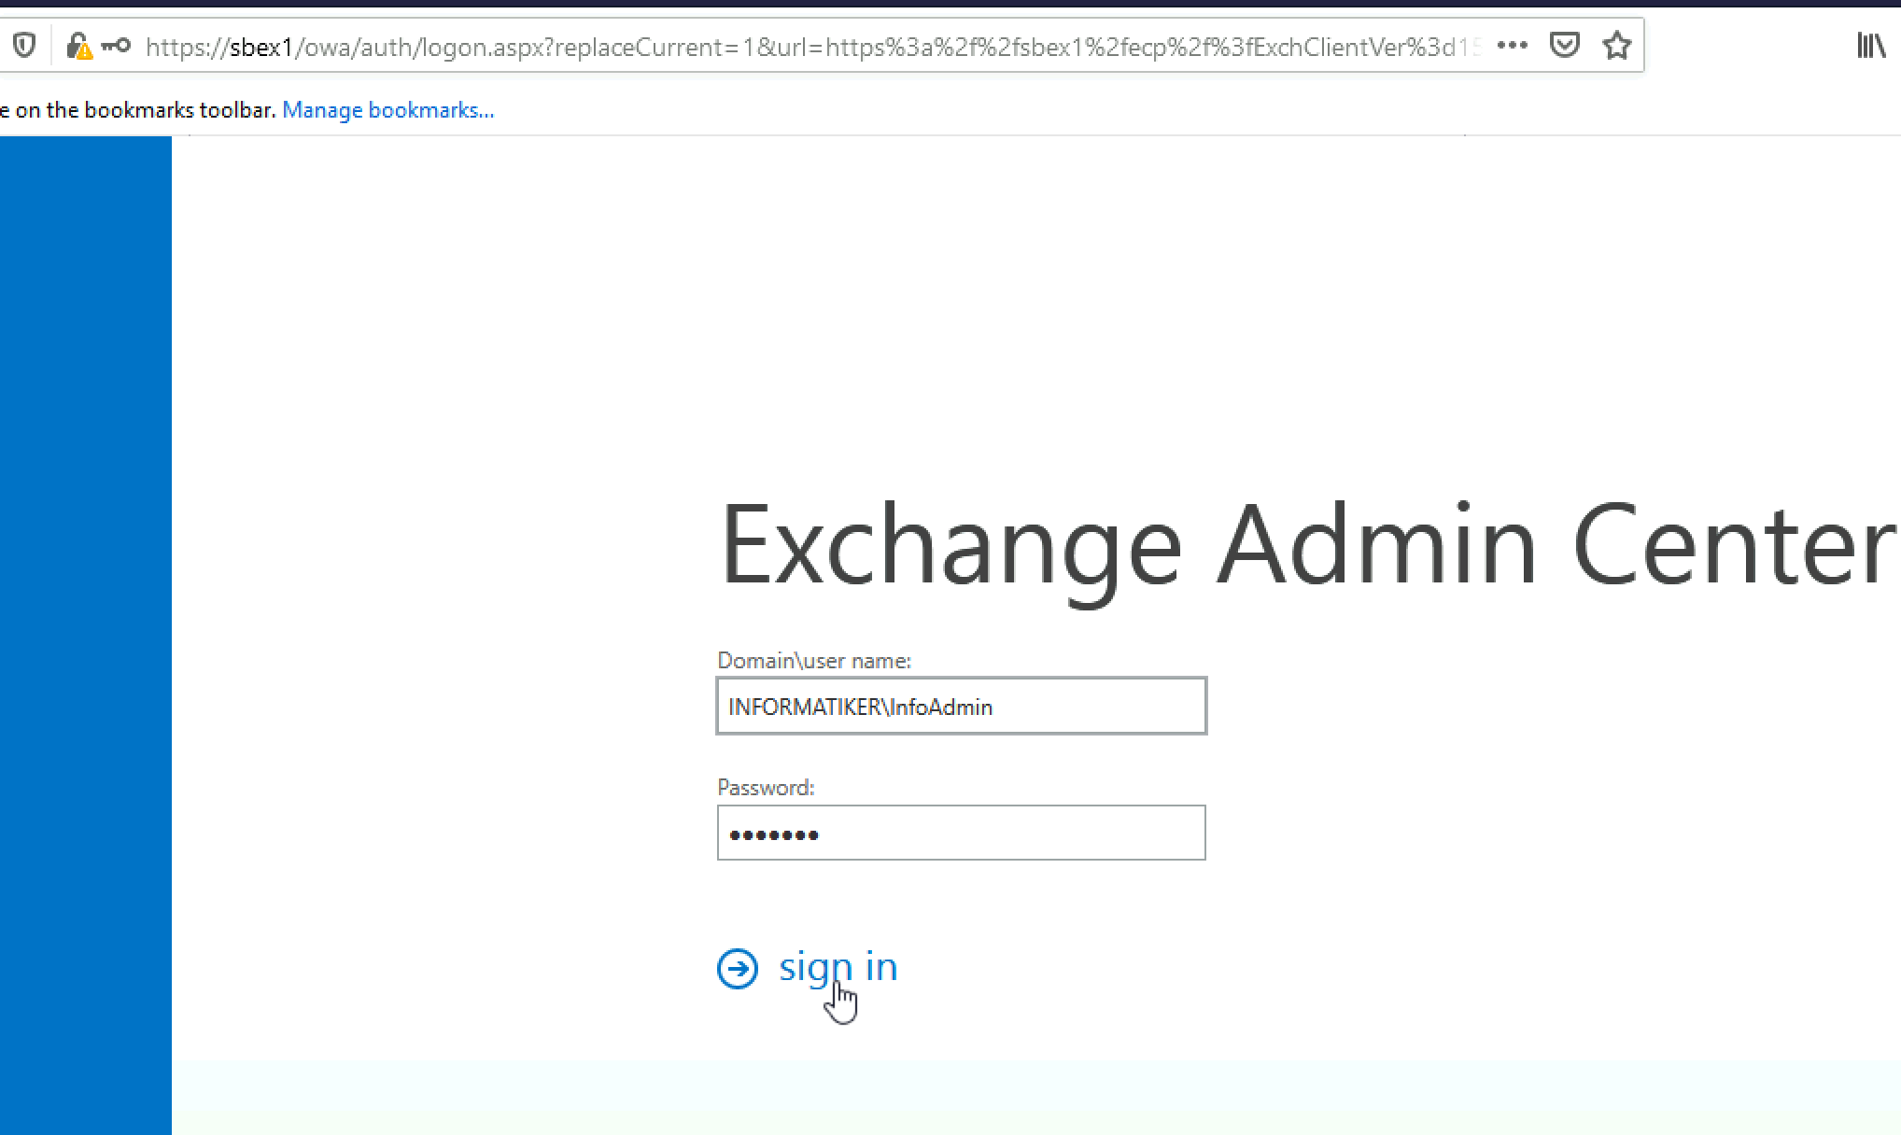This screenshot has width=1901, height=1135.
Task: Click the Domain\user name label
Action: 814,661
